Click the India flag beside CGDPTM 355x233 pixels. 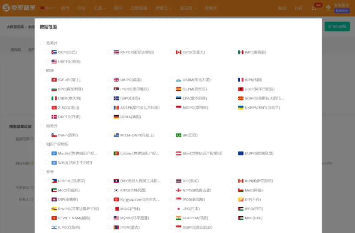click(x=178, y=218)
